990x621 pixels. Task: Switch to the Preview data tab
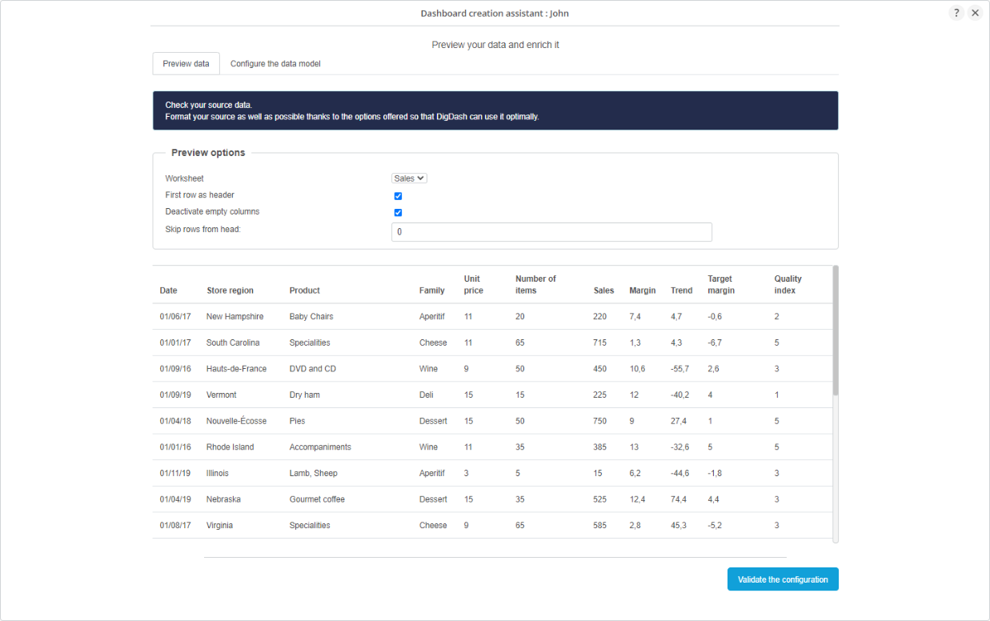coord(186,64)
